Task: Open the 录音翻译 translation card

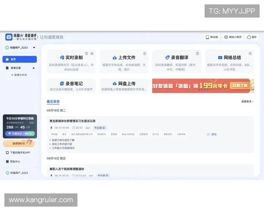Action: tap(176, 62)
